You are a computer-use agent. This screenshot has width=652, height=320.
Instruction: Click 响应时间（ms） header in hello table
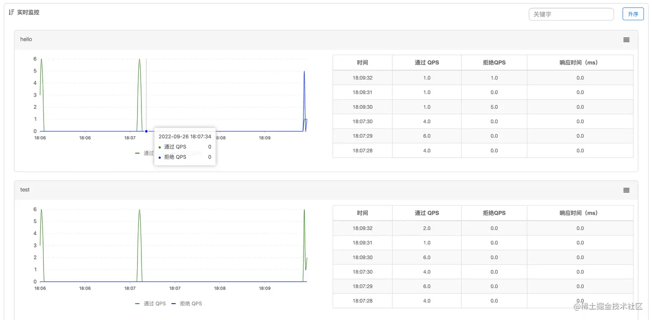pos(580,62)
